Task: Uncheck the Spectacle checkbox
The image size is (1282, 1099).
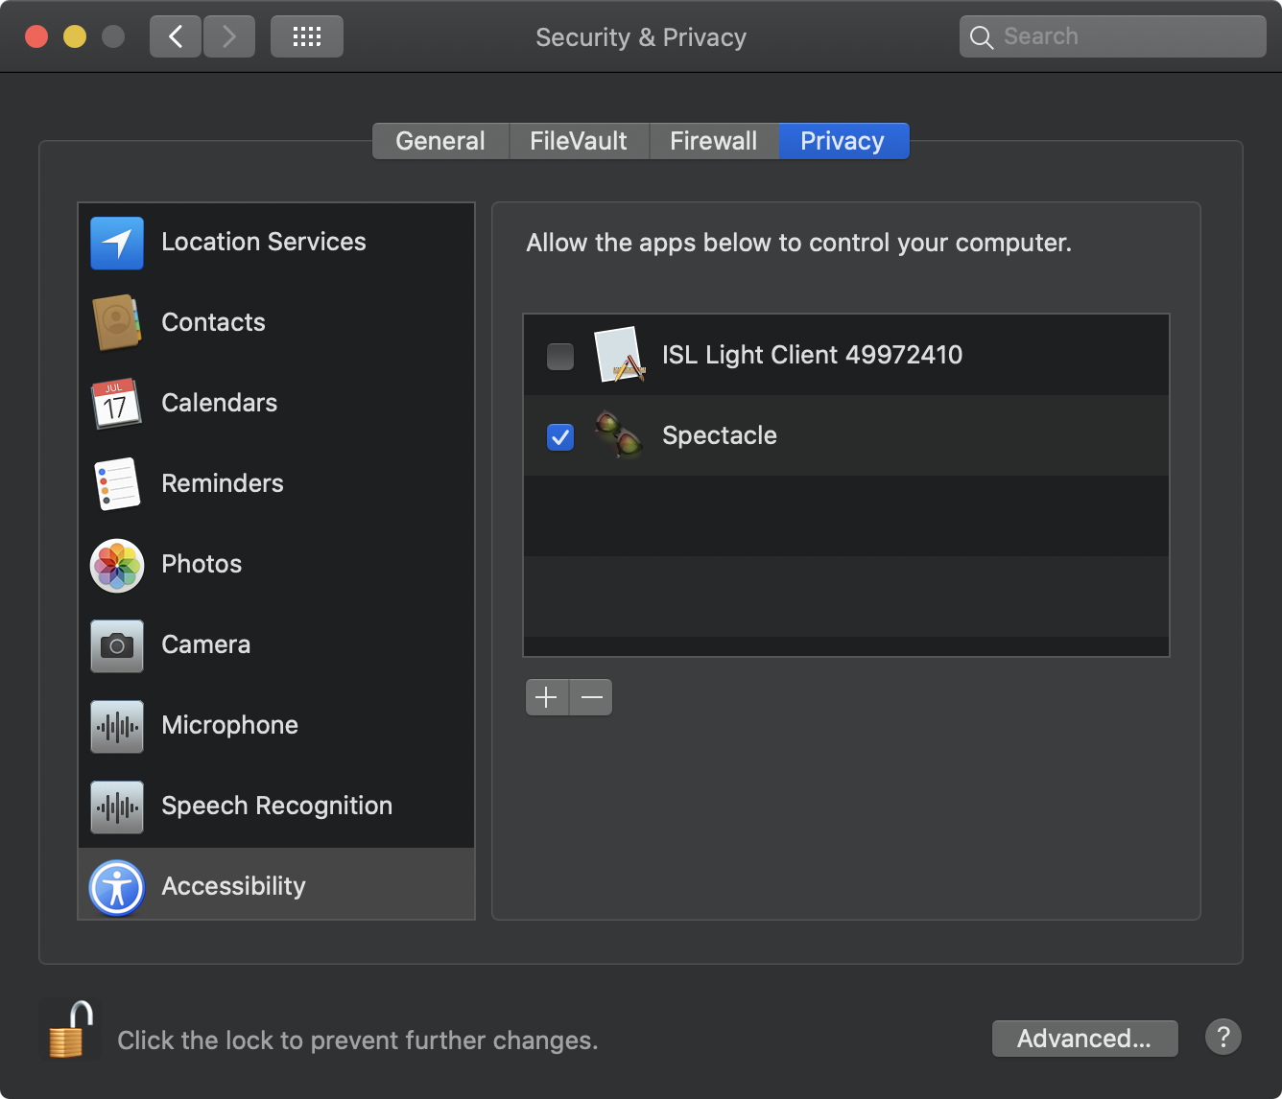Action: (560, 436)
